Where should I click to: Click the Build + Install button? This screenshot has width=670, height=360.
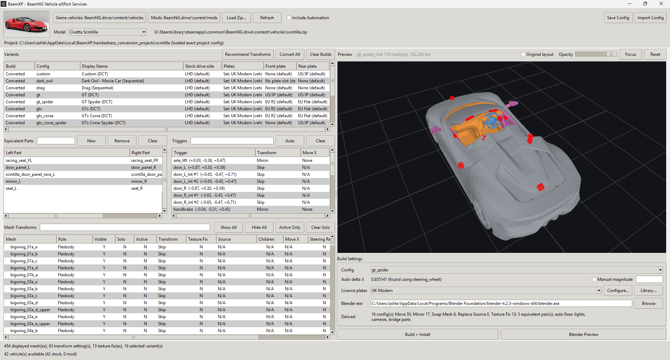click(418, 335)
